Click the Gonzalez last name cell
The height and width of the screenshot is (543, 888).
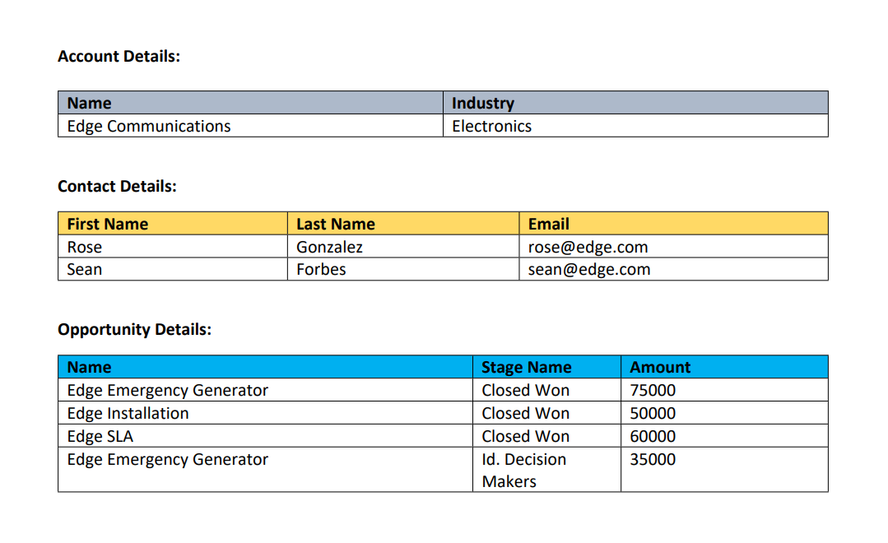(x=403, y=247)
